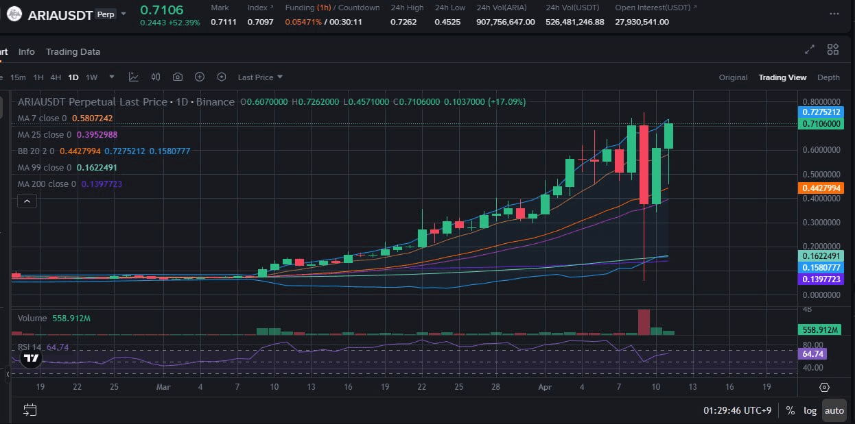Open the grid layout picker icon

click(x=833, y=49)
